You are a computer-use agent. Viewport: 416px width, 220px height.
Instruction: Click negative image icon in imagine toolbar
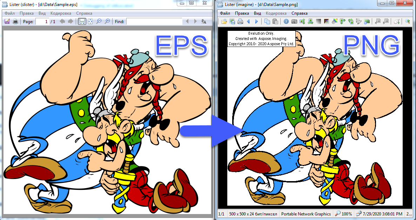pyautogui.click(x=327, y=21)
